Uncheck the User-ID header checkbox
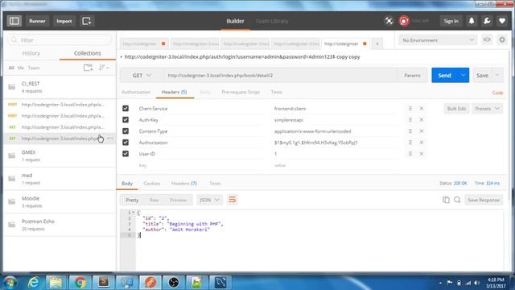The image size is (515, 290). pyautogui.click(x=126, y=154)
